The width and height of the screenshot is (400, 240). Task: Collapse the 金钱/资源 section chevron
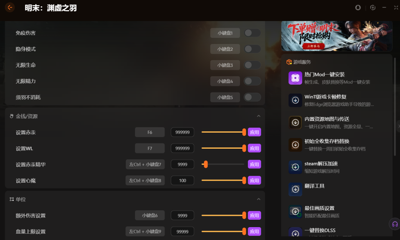click(x=259, y=116)
